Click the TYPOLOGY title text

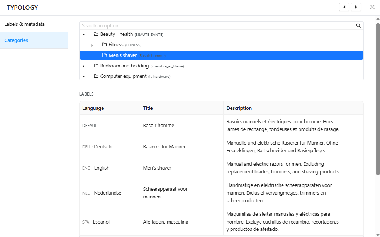(x=22, y=7)
